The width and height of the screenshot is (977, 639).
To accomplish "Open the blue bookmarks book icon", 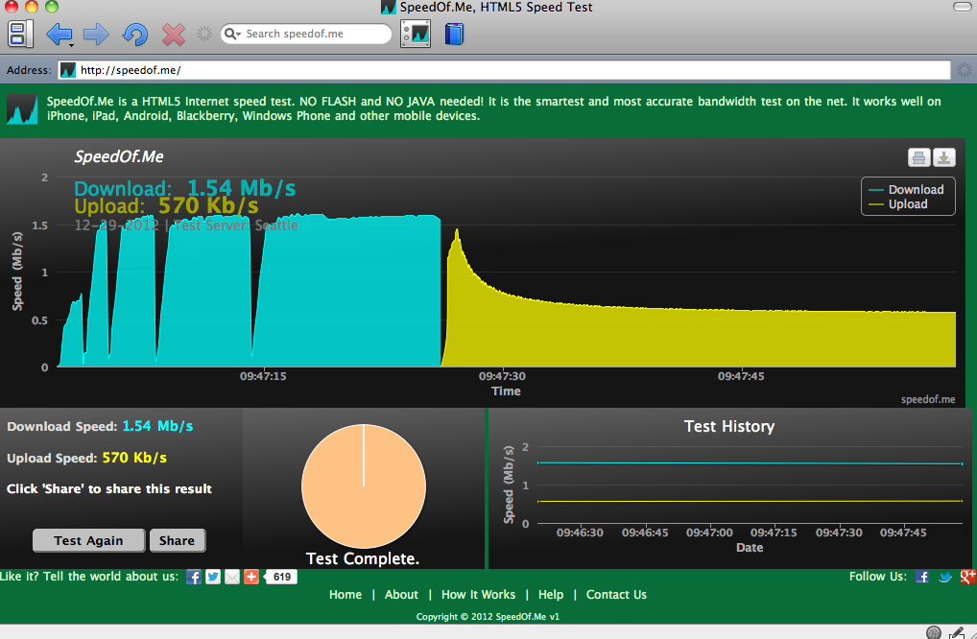I will point(454,34).
